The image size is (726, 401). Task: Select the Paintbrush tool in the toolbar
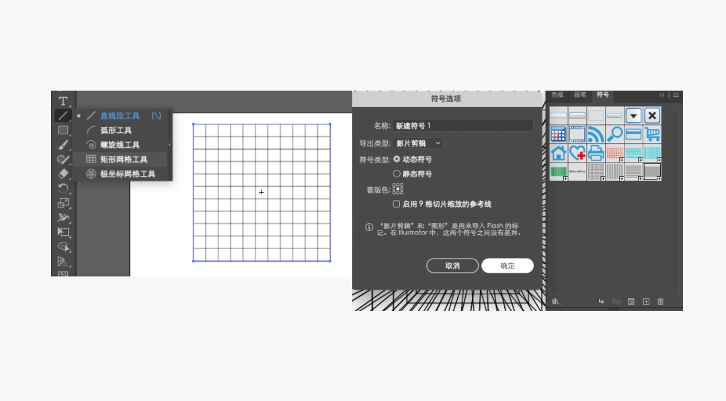pyautogui.click(x=63, y=145)
